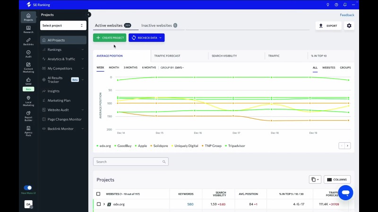Open the Research section in the sidebar

(28, 29)
